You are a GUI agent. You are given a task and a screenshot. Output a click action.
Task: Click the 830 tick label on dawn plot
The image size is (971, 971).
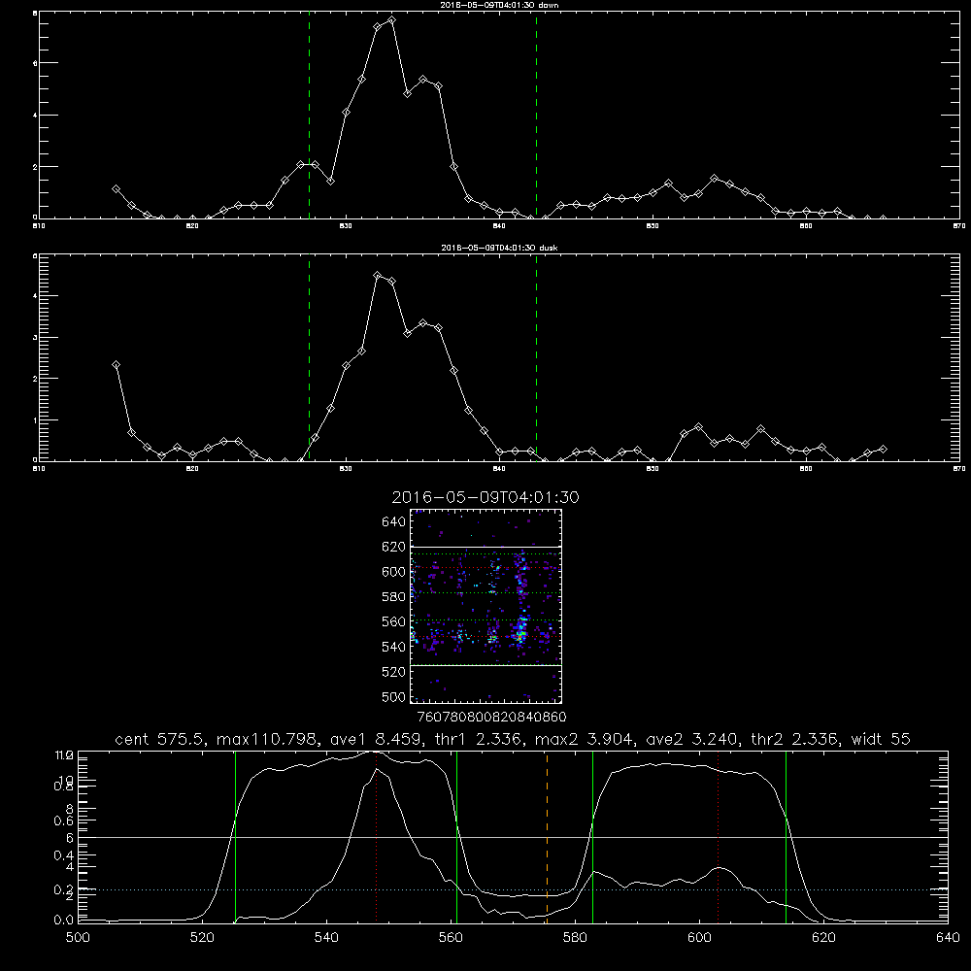pos(346,226)
